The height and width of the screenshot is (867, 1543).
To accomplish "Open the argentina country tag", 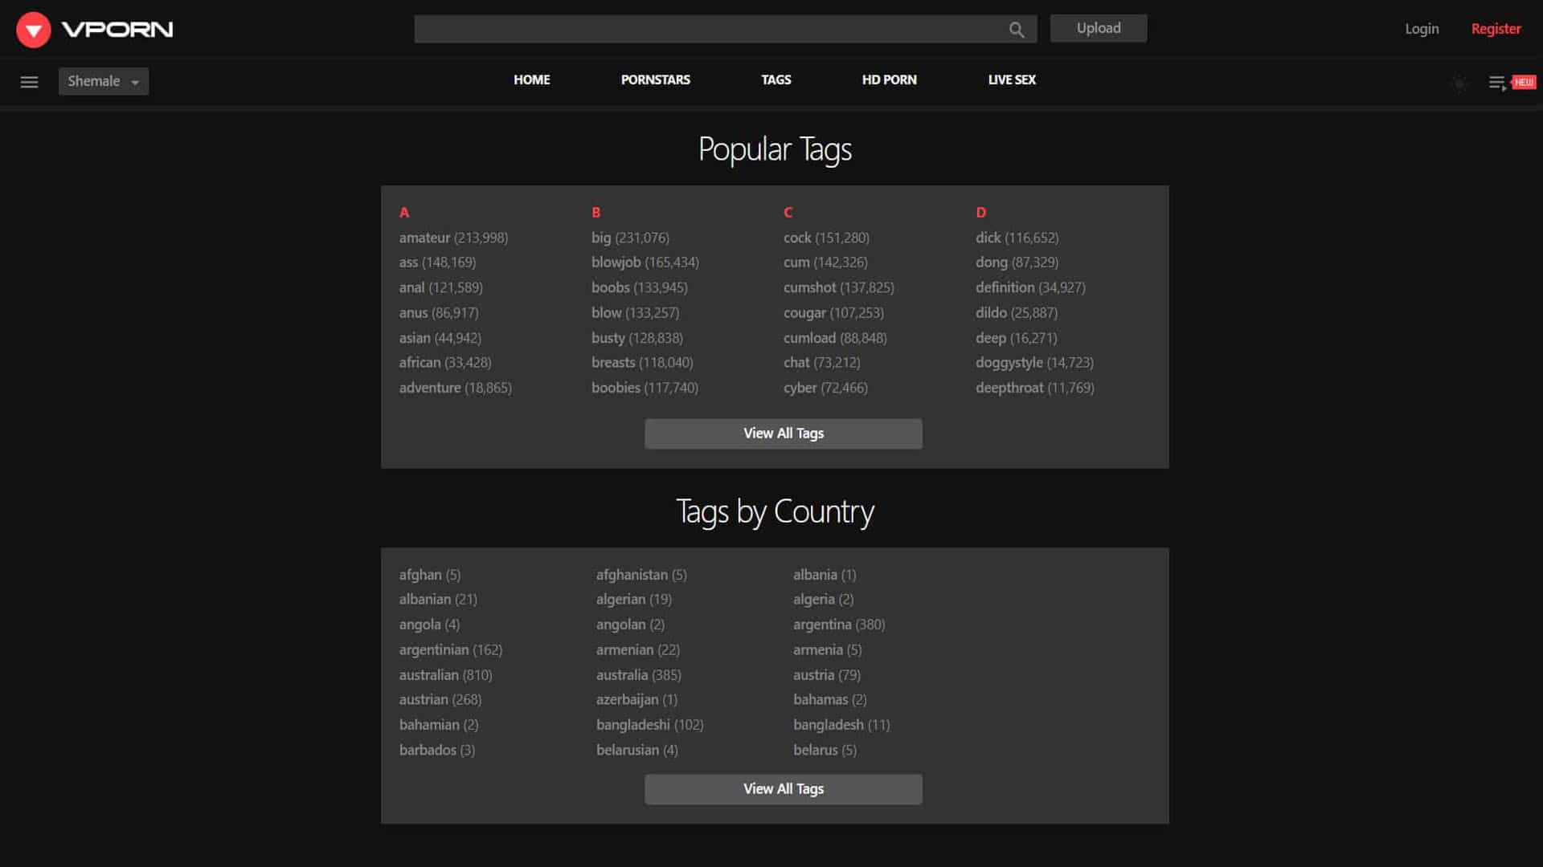I will [x=821, y=625].
